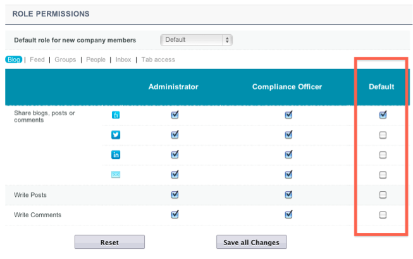
Task: Uncheck Default blog sharing checkbox
Action: pyautogui.click(x=383, y=115)
